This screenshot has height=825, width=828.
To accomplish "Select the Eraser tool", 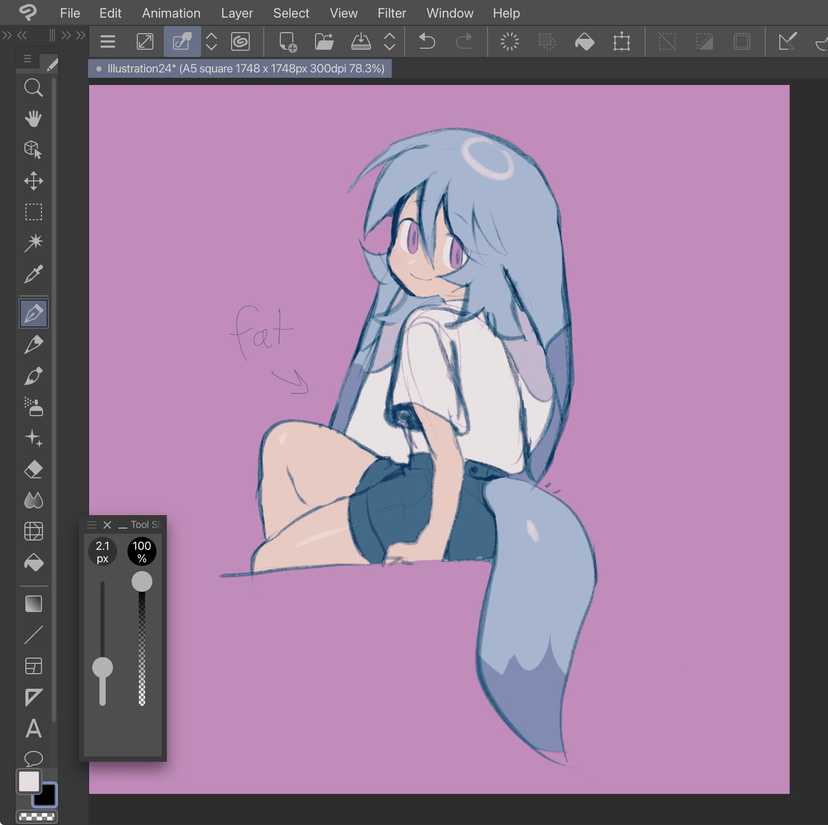I will tap(33, 470).
